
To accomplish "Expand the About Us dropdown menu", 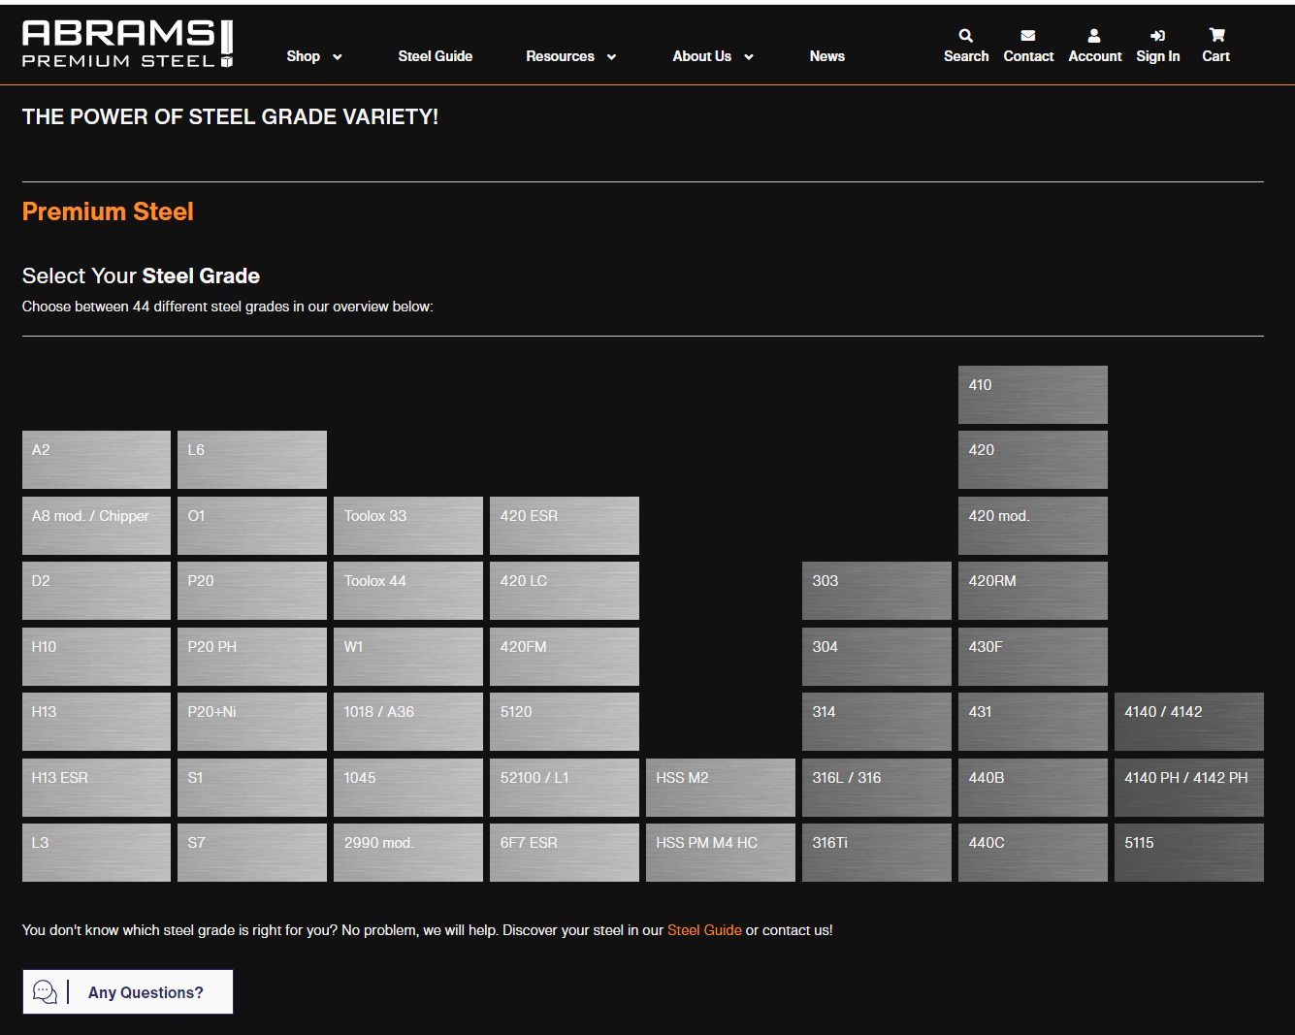I will (x=712, y=56).
